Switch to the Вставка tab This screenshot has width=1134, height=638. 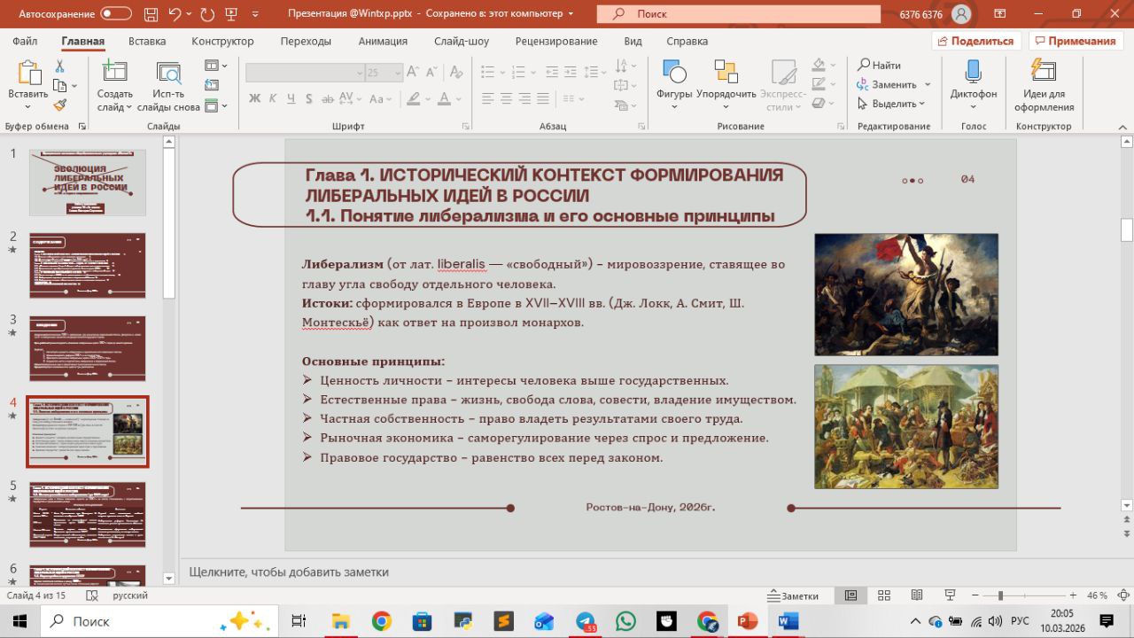147,41
